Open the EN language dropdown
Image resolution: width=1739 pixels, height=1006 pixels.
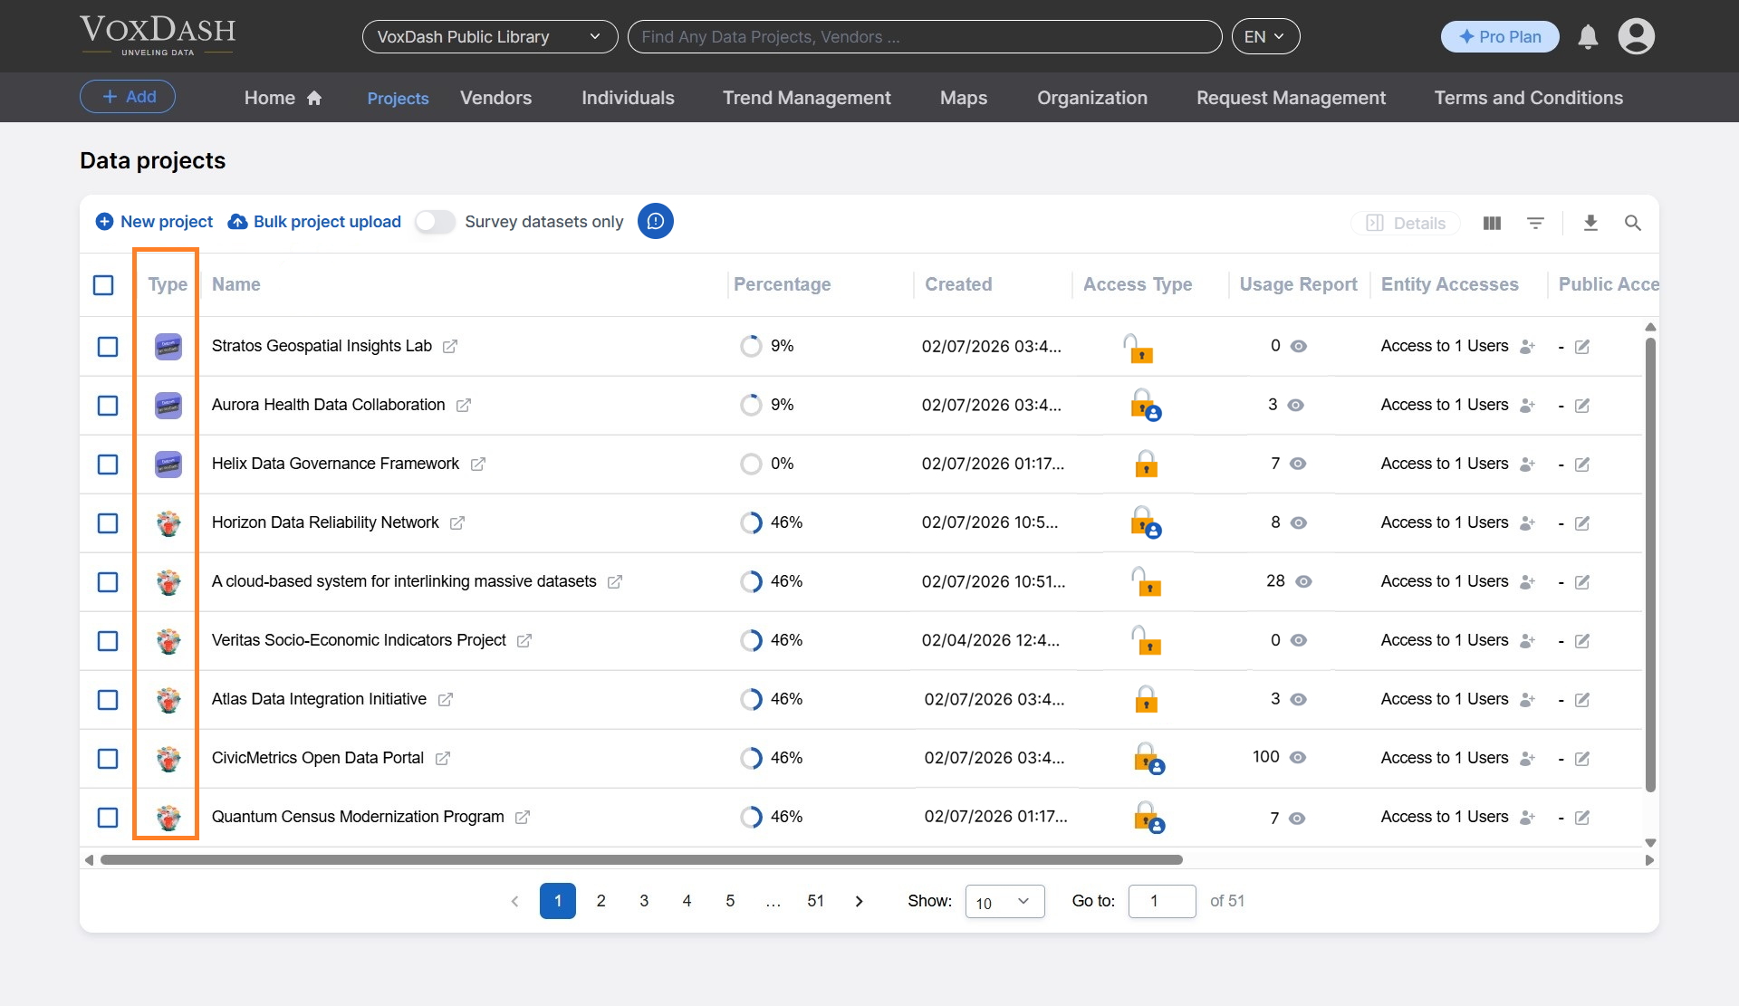[1265, 36]
